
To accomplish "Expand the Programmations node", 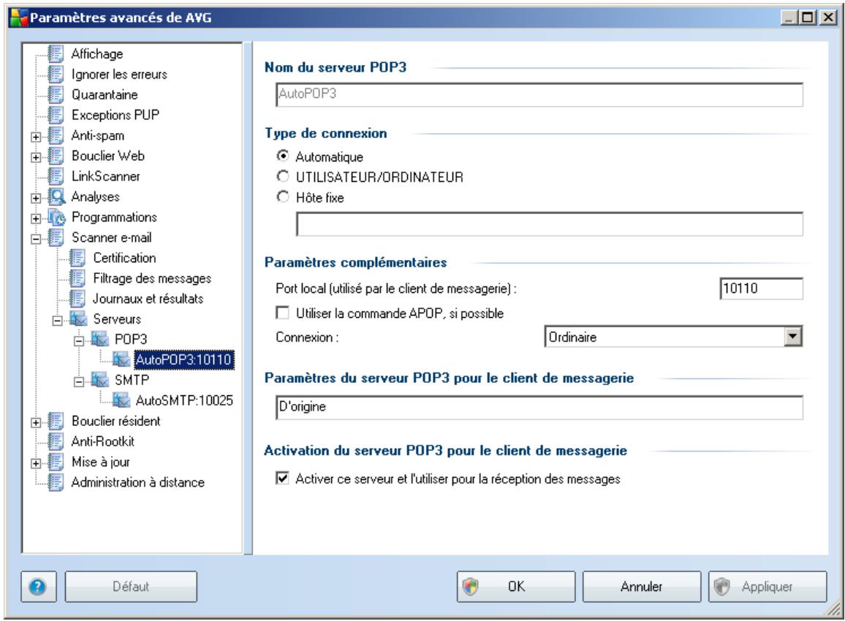I will pos(36,218).
